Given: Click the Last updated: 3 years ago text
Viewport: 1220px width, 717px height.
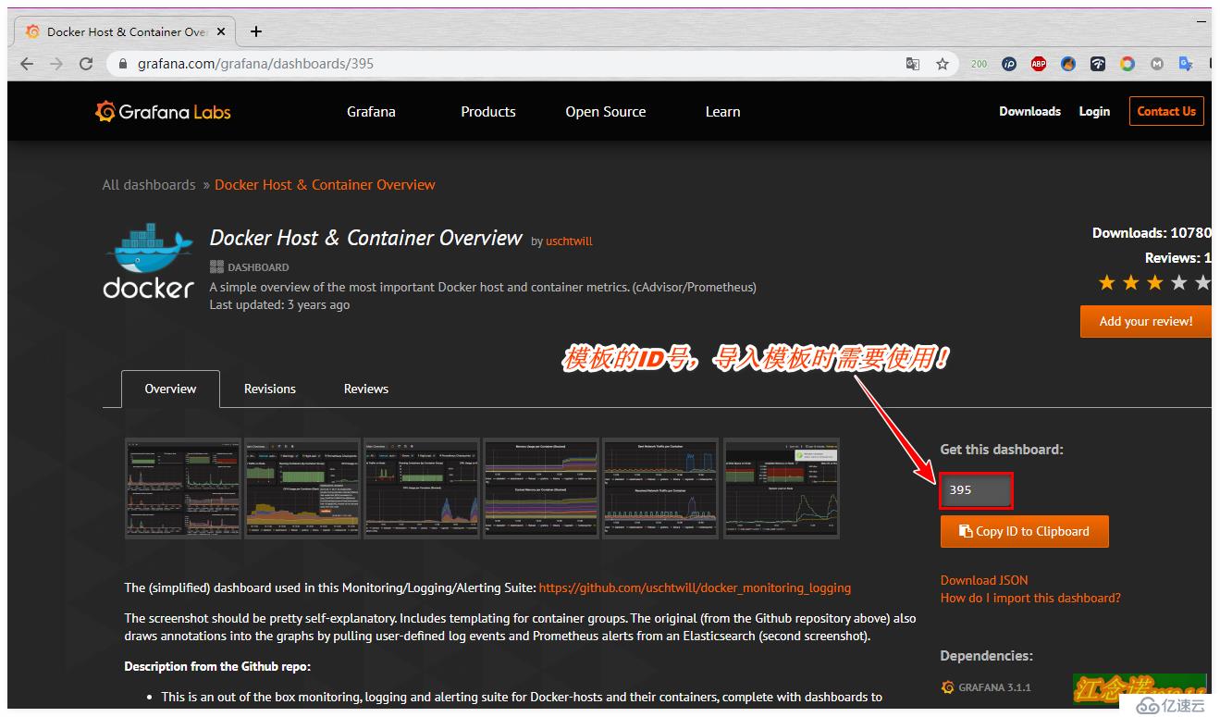Looking at the screenshot, I should tap(279, 305).
